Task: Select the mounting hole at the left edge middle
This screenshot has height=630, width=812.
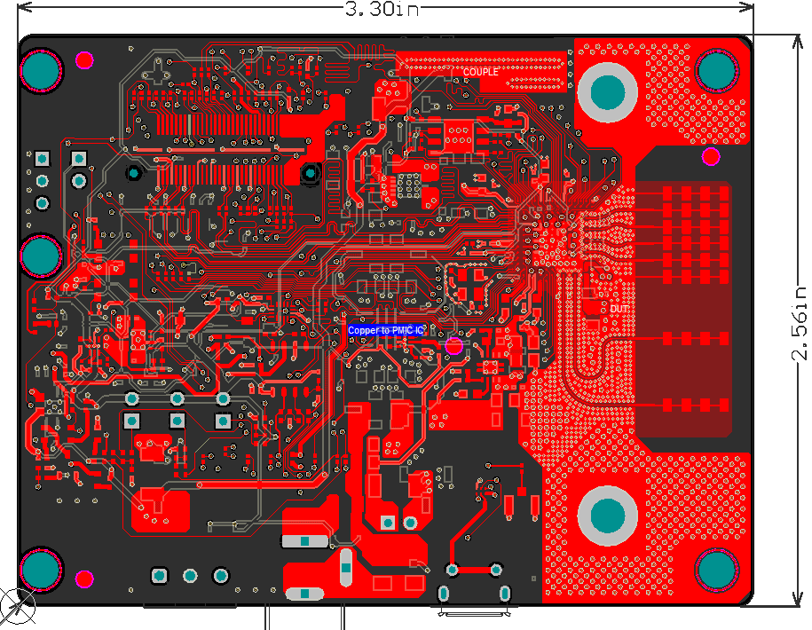Action: pos(42,256)
